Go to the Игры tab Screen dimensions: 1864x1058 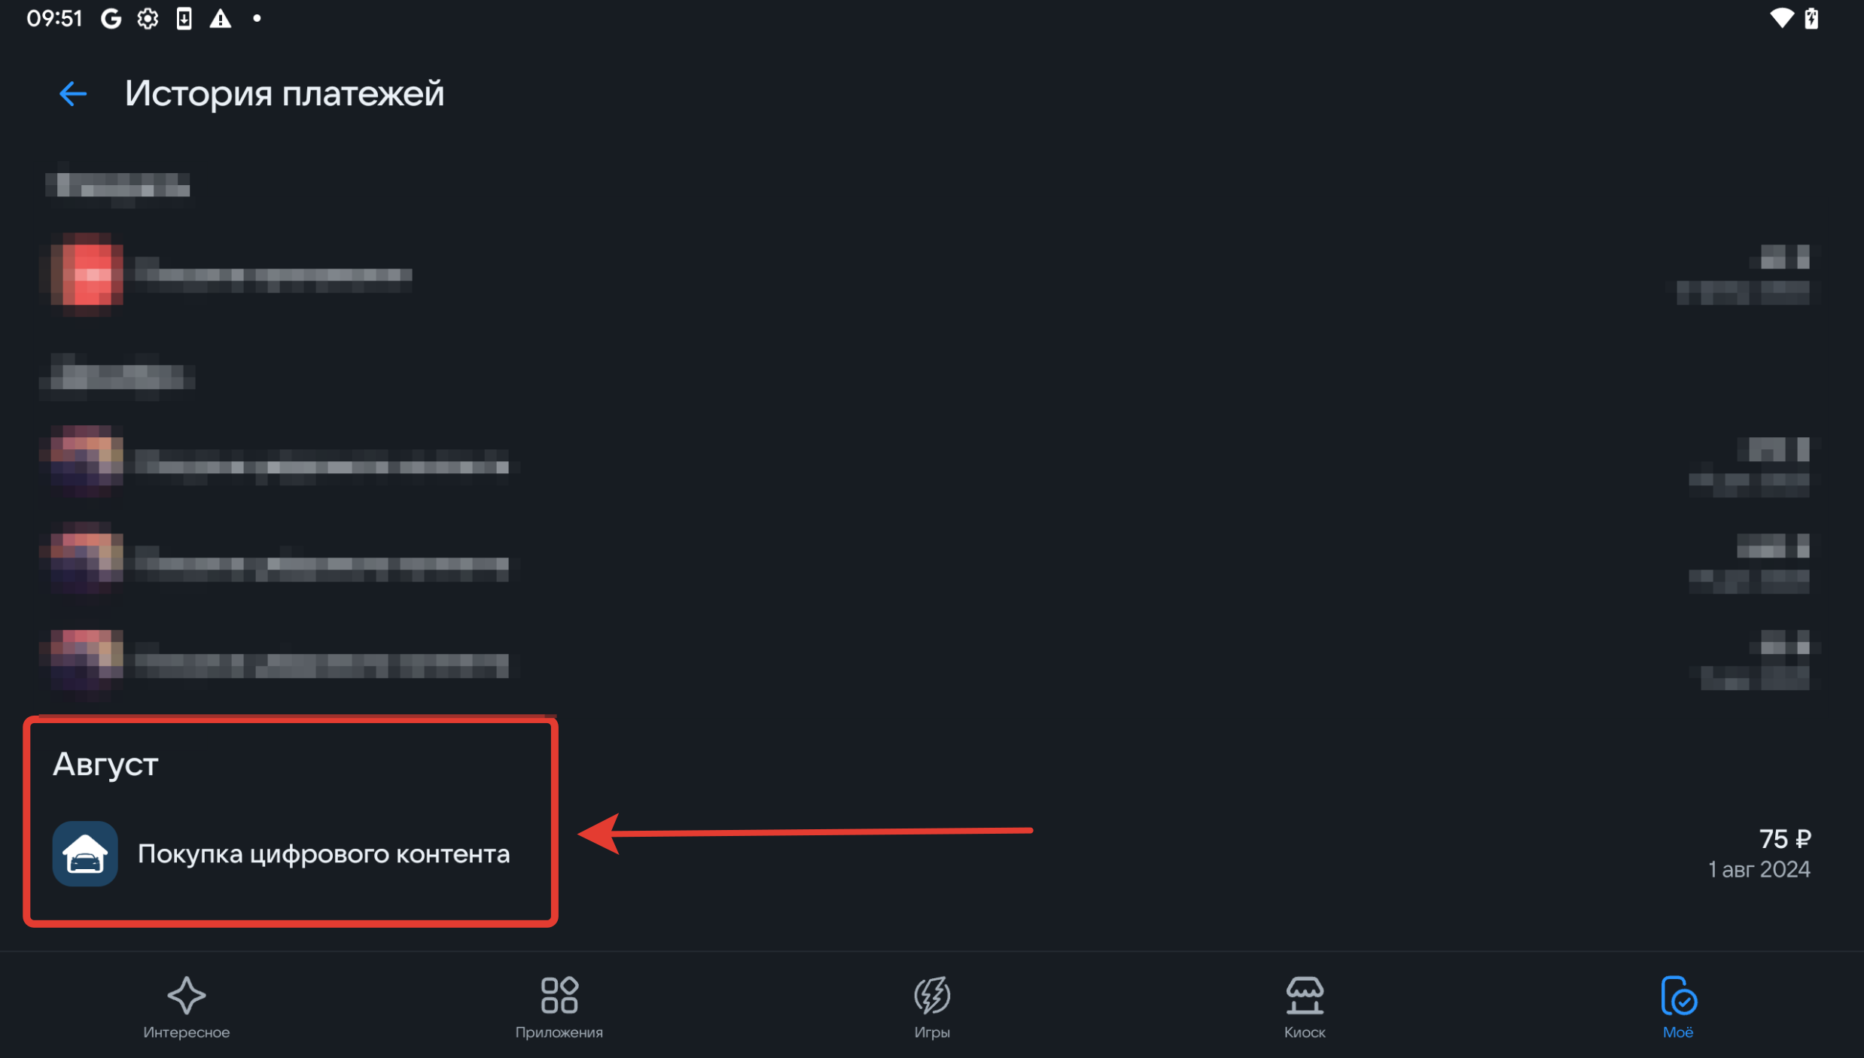pos(932,1007)
